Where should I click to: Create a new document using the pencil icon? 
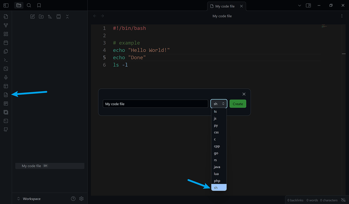(32, 16)
